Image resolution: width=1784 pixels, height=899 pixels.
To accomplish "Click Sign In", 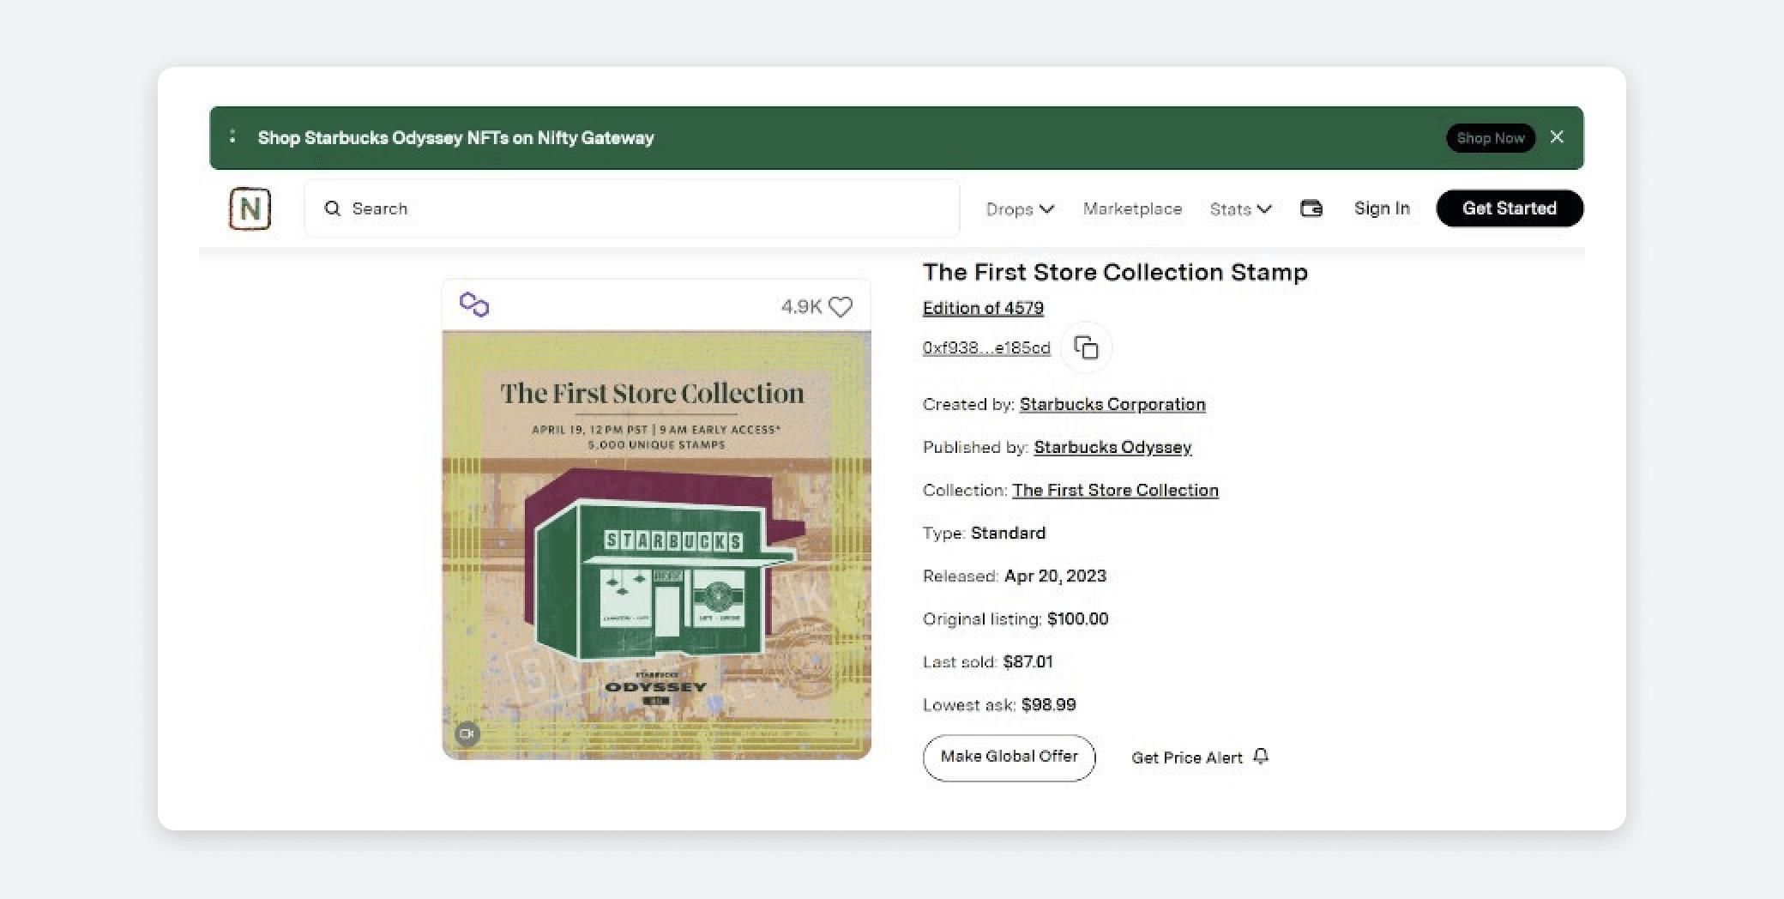I will point(1382,208).
